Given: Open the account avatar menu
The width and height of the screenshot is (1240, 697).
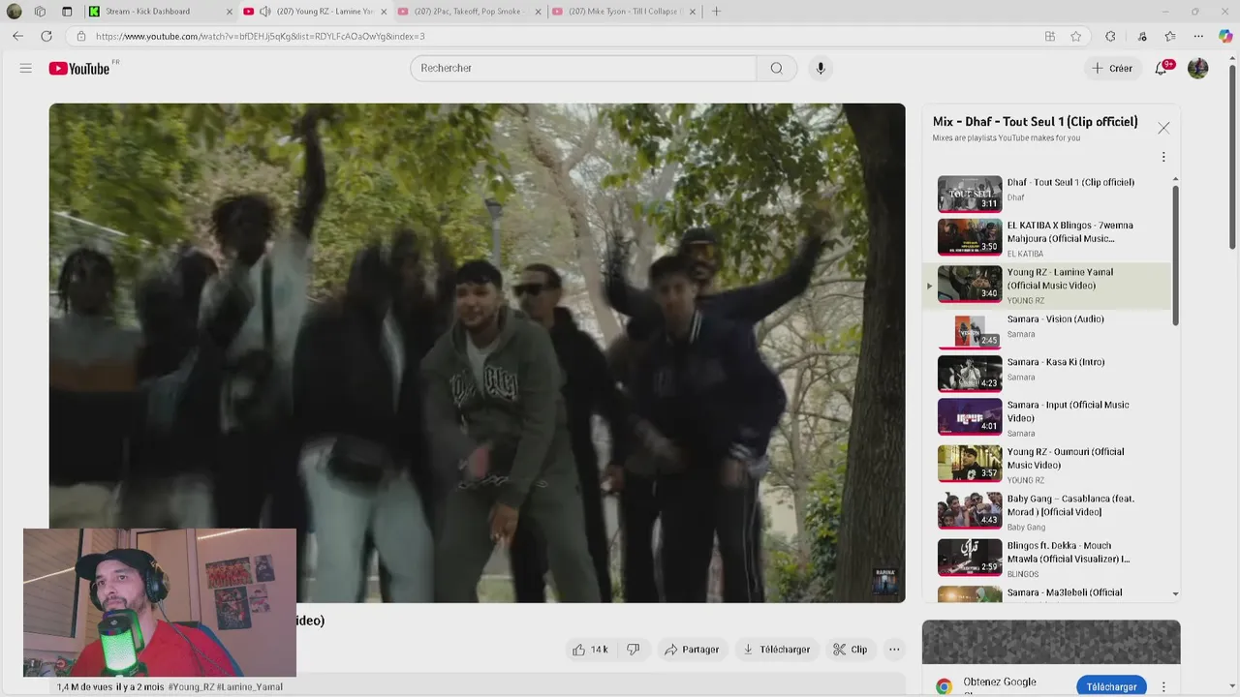Looking at the screenshot, I should [x=1198, y=69].
